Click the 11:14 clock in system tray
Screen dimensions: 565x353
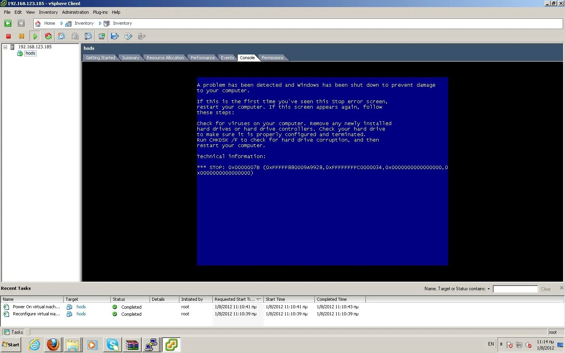(x=545, y=342)
